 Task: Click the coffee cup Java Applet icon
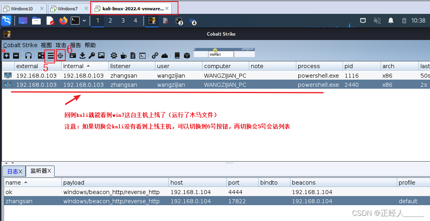(x=123, y=56)
